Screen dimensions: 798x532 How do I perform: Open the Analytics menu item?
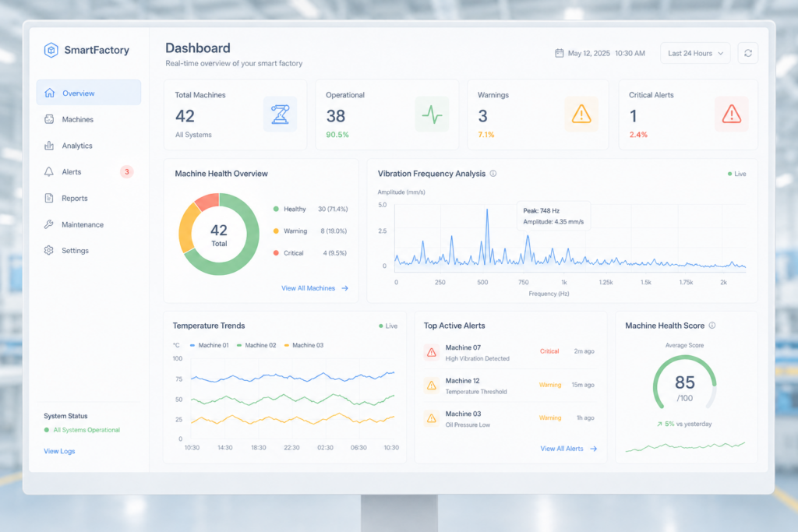click(89, 146)
